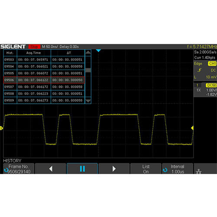This screenshot has height=217, width=217.
Task: Click the network status icon
Action: click(x=199, y=171)
